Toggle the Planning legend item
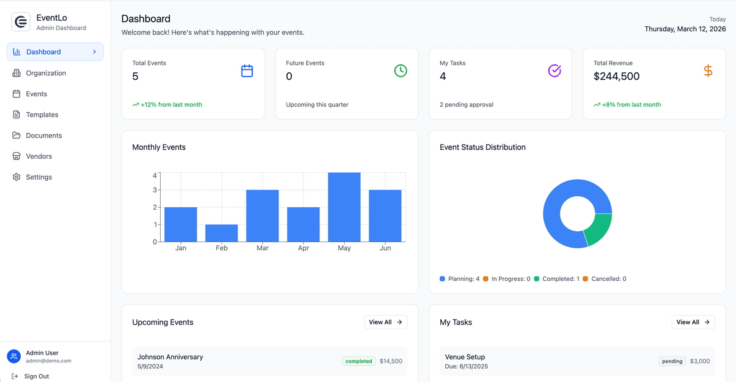Screen dimensions: 736x382 (460, 278)
